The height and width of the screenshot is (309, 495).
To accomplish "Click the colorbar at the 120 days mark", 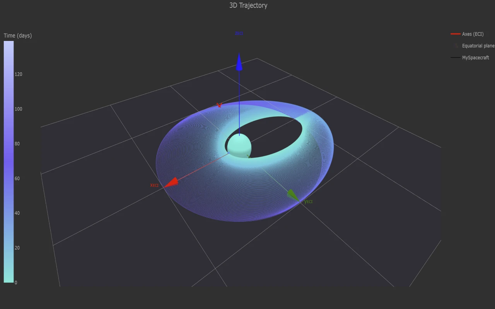I will tap(9, 74).
